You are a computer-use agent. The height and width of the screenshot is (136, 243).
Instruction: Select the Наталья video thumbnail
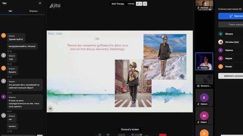pos(204,5)
